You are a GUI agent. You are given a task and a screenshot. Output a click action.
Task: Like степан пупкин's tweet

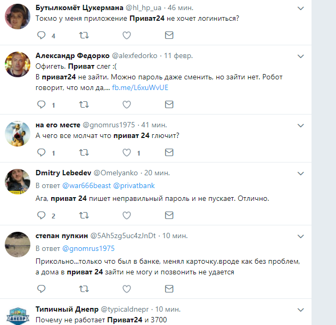pos(127,289)
